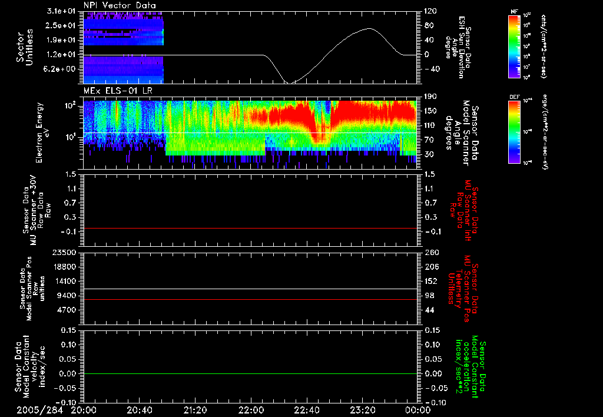The width and height of the screenshot is (603, 417).
Task: Click the 'DEF' label above the color bar
Action: point(514,97)
